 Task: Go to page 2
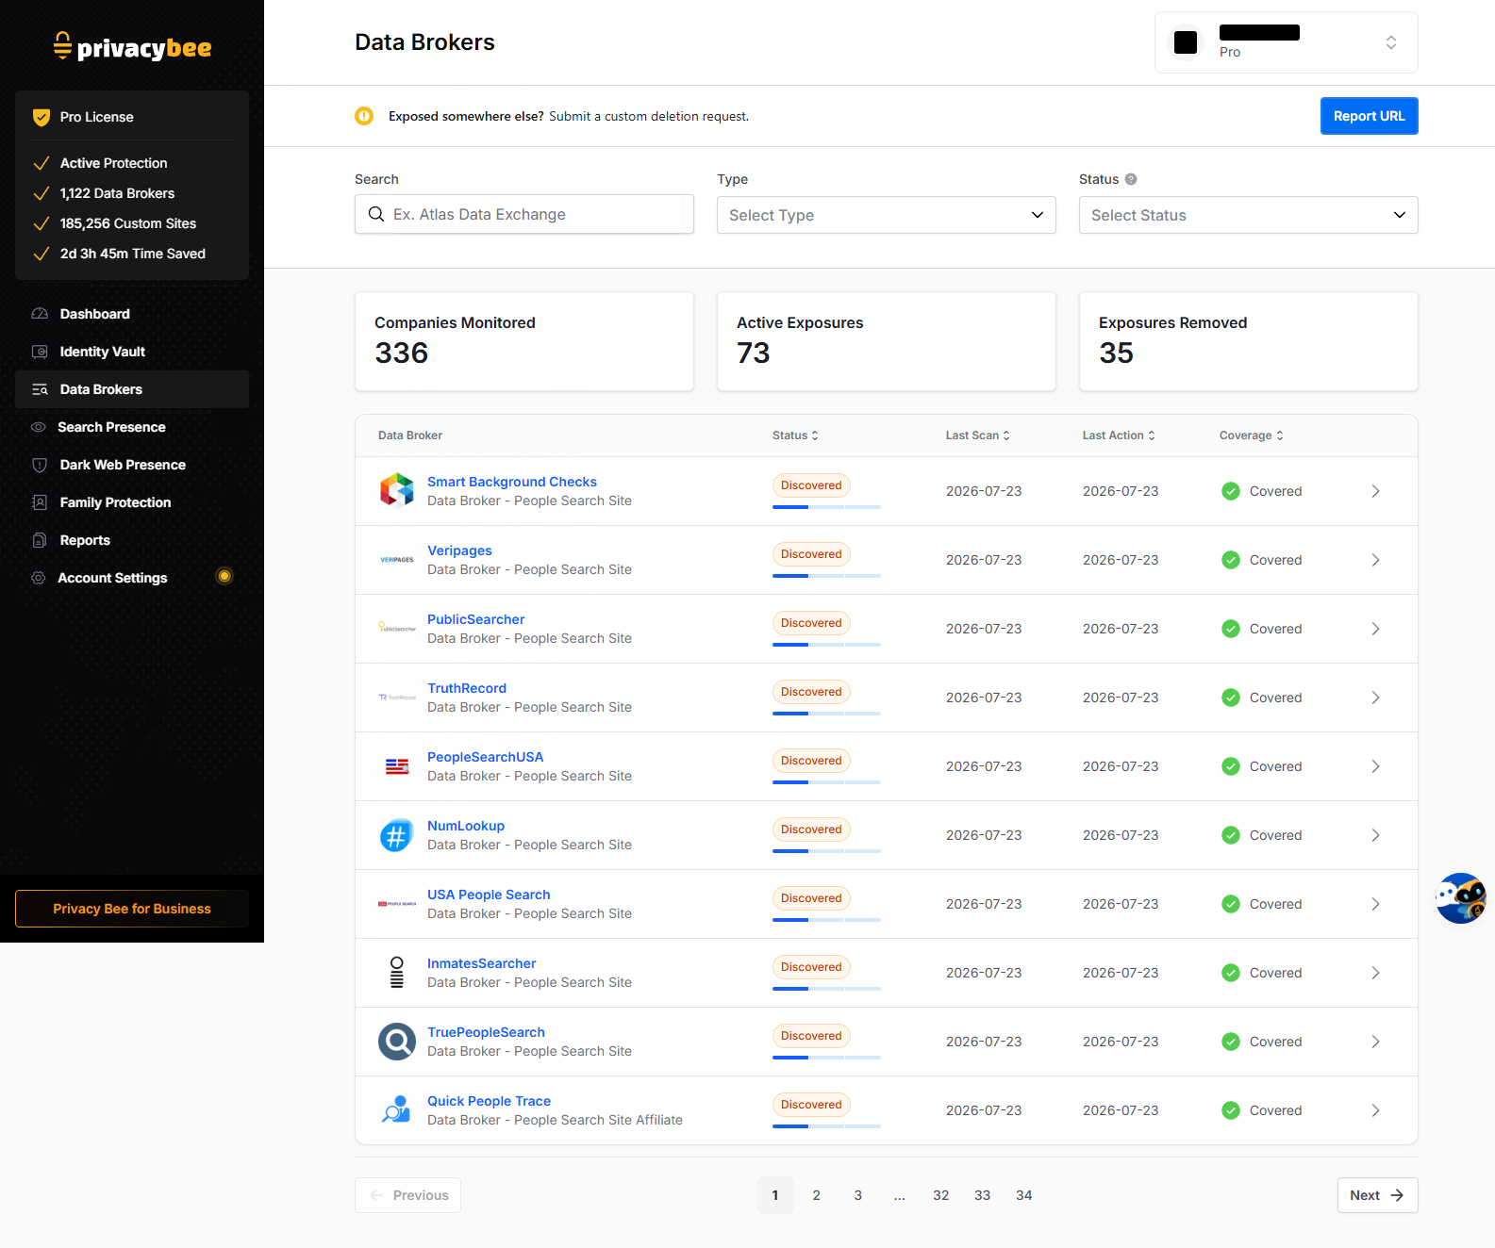(x=817, y=1195)
